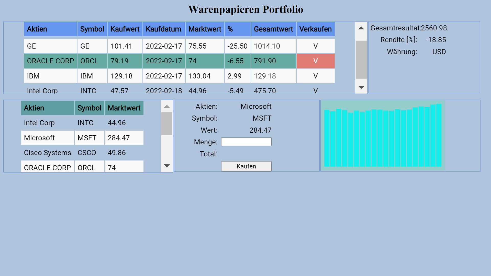Click the market list scroll-up arrow
This screenshot has width=491, height=276.
[167, 107]
